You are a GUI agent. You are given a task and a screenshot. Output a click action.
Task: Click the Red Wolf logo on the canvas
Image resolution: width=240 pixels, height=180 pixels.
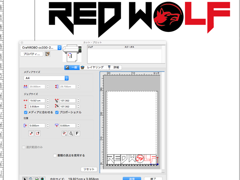pos(139,19)
